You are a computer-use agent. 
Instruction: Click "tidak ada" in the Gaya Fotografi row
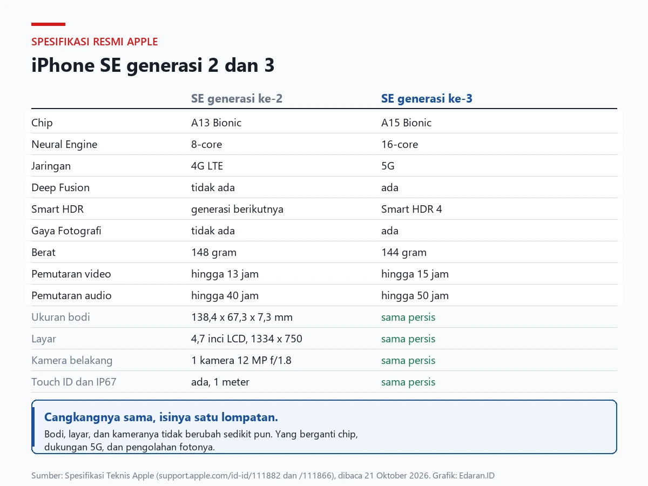coord(213,231)
